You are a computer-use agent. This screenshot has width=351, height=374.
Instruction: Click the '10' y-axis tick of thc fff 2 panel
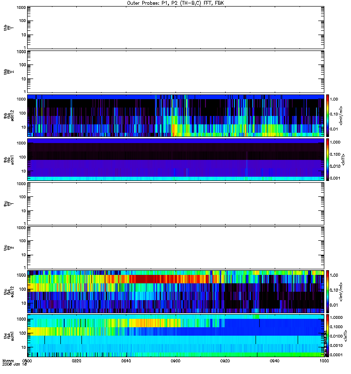pos(24,255)
